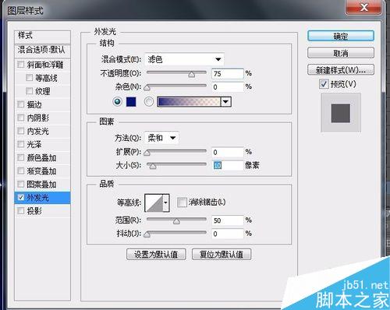Click the 抖动 slider handle

point(147,234)
